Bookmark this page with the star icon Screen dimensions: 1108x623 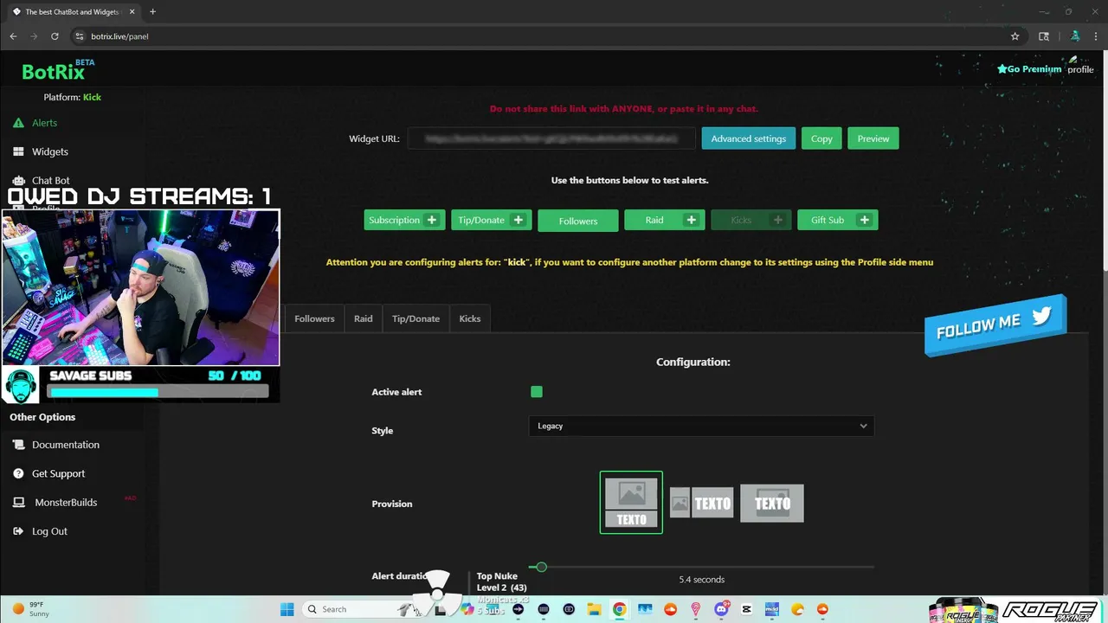click(1015, 36)
